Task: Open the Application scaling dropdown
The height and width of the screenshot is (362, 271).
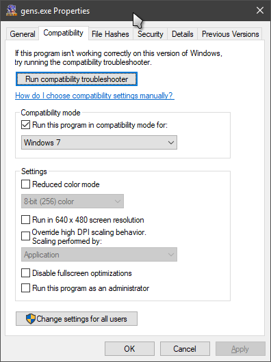Action: pyautogui.click(x=99, y=254)
